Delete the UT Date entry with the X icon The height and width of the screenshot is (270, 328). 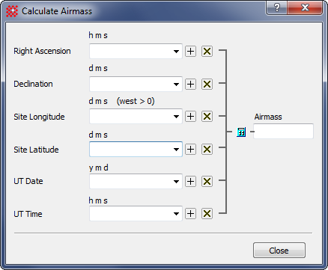207,182
